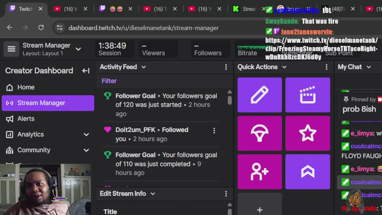The height and width of the screenshot is (215, 382).
Task: Switch to the emoji-titled Twitch tab
Action: click(115, 9)
